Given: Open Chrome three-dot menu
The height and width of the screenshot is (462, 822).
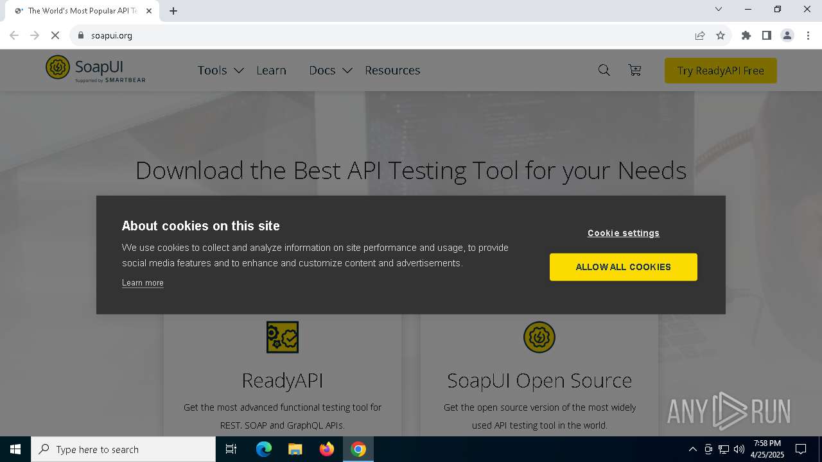Looking at the screenshot, I should pyautogui.click(x=808, y=35).
